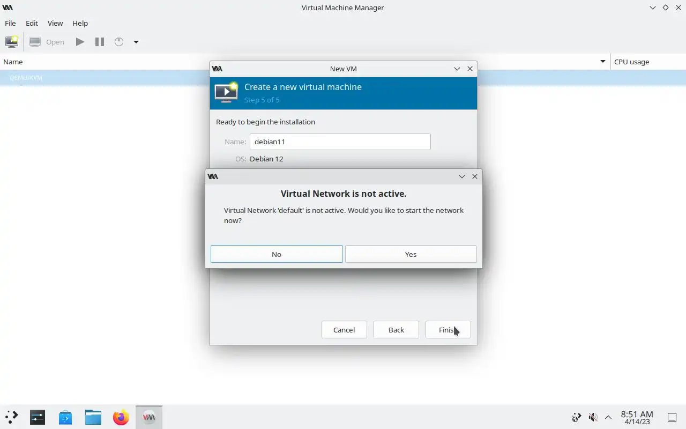Click Cancel in the New VM wizard

click(x=344, y=330)
